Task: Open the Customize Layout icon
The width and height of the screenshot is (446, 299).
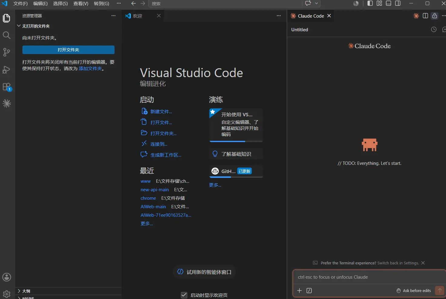Action: [379, 3]
